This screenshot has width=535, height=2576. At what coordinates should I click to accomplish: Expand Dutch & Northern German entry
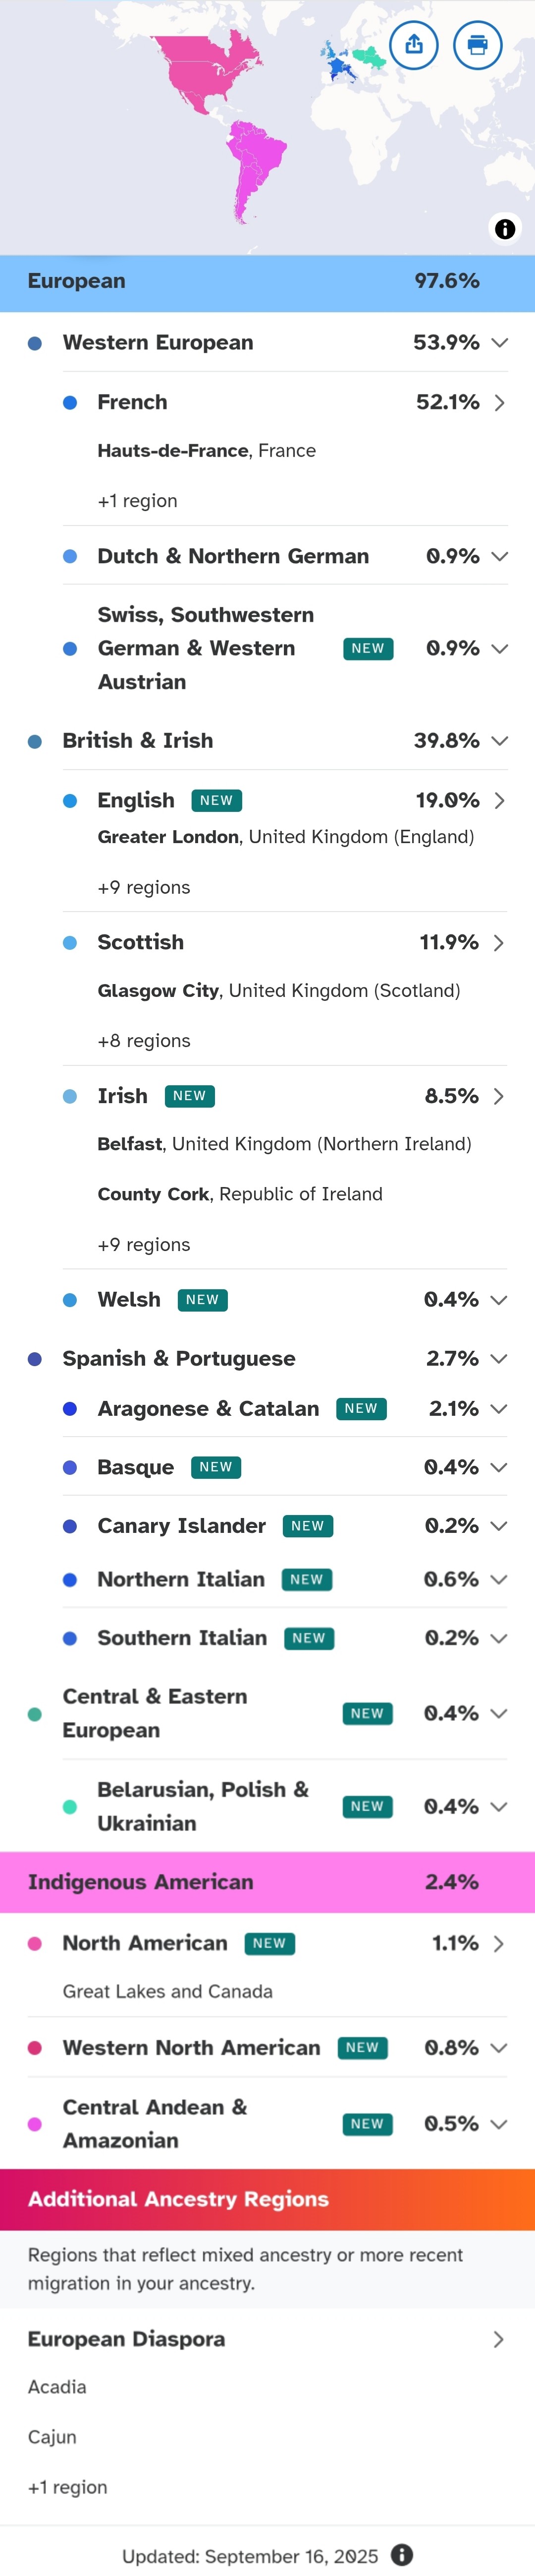pyautogui.click(x=500, y=556)
